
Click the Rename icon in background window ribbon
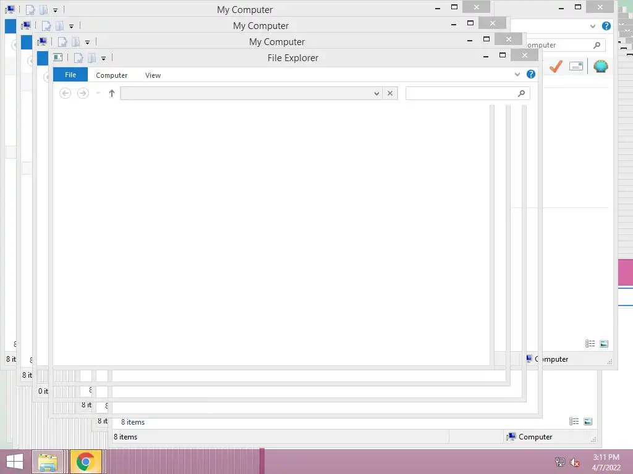[x=576, y=66]
